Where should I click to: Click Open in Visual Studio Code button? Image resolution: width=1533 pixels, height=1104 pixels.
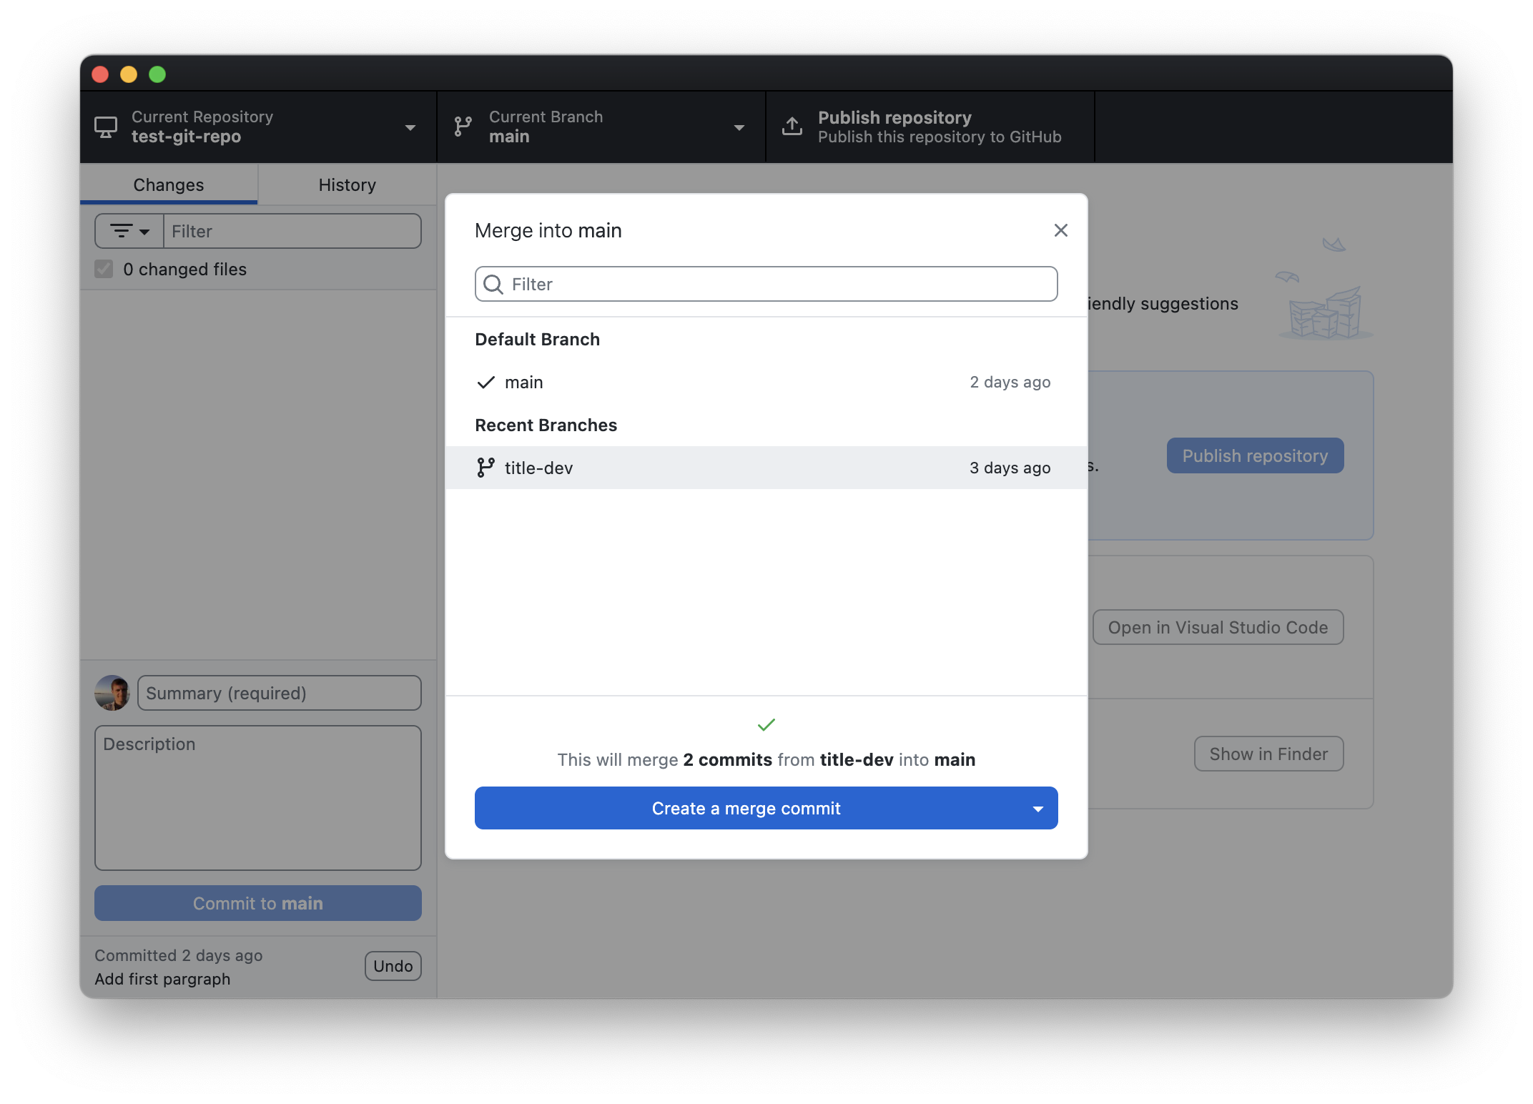1218,627
